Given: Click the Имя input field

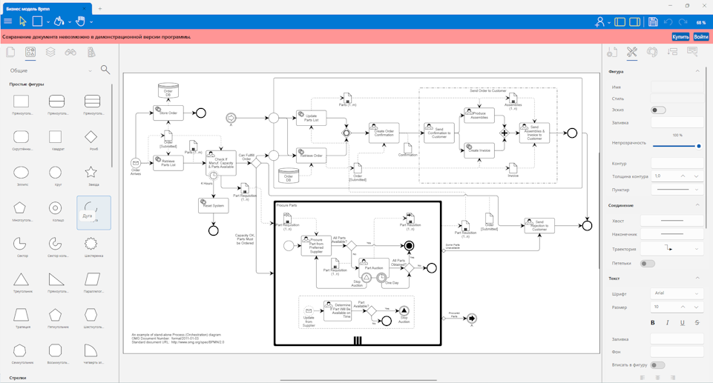Looking at the screenshot, I should pos(677,87).
